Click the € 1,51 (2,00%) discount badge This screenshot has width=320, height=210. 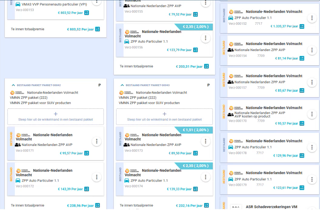pyautogui.click(x=196, y=130)
